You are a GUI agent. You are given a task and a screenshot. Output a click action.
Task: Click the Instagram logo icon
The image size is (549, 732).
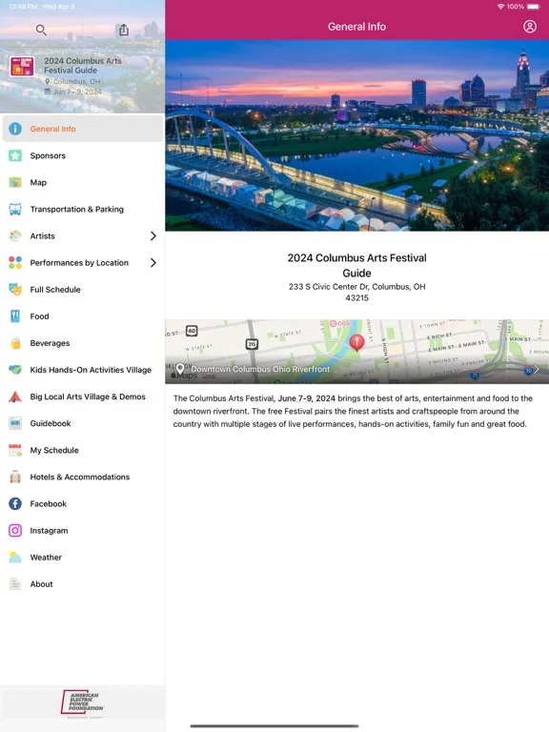pos(15,530)
